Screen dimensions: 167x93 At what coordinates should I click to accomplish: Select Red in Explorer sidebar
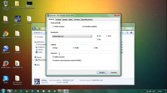(x=37, y=65)
